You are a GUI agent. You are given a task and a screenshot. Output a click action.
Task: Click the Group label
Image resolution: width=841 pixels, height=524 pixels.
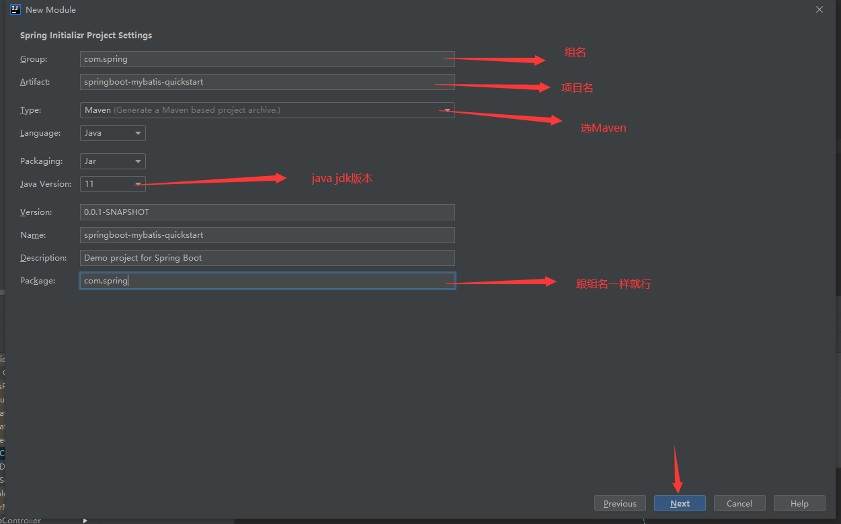(x=34, y=59)
